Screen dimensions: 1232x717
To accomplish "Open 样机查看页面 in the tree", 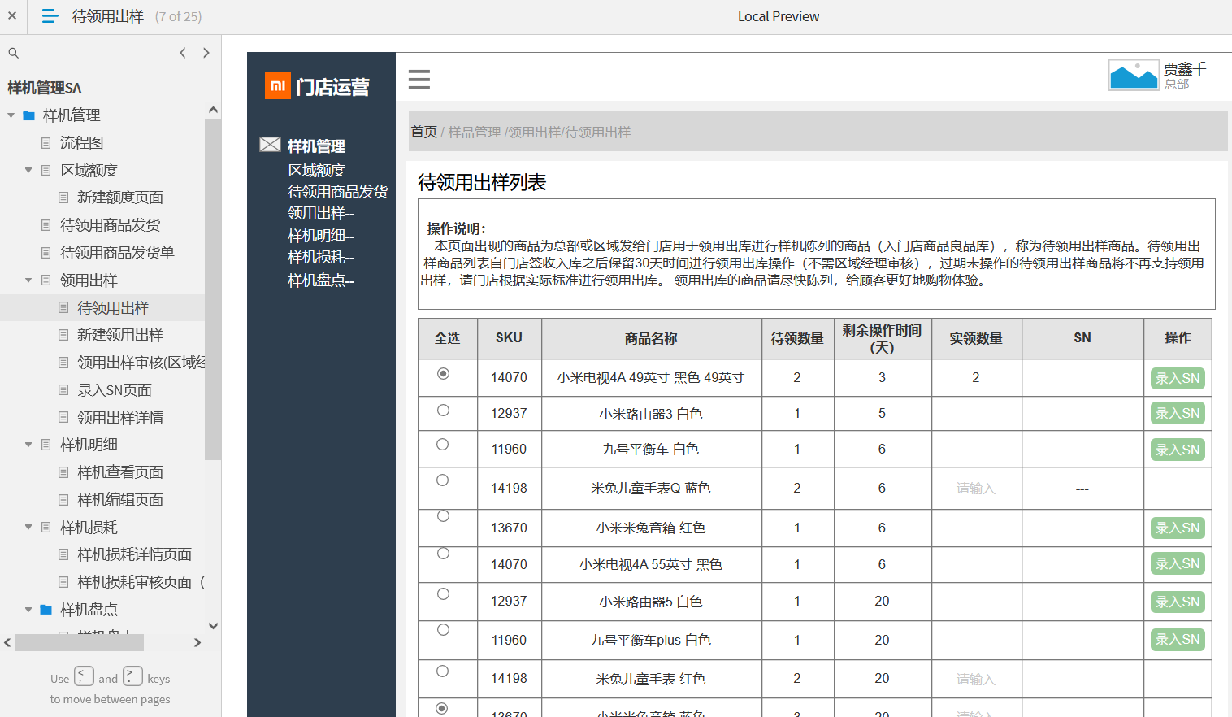I will pos(120,472).
